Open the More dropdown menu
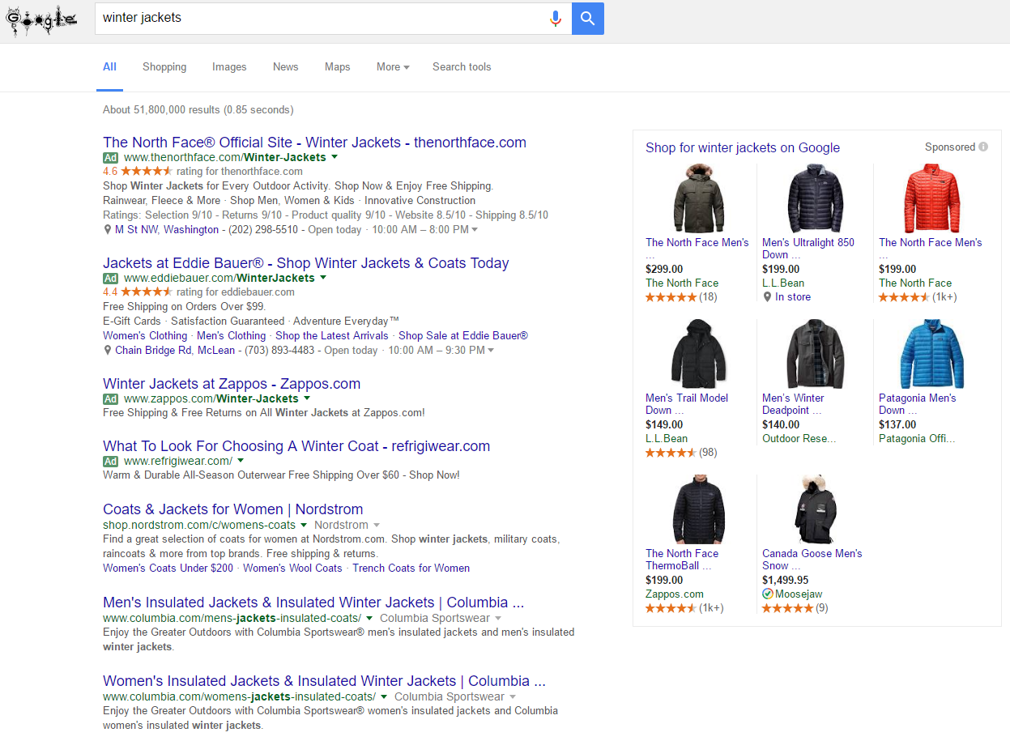Viewport: 1010px width, 741px height. pos(393,67)
